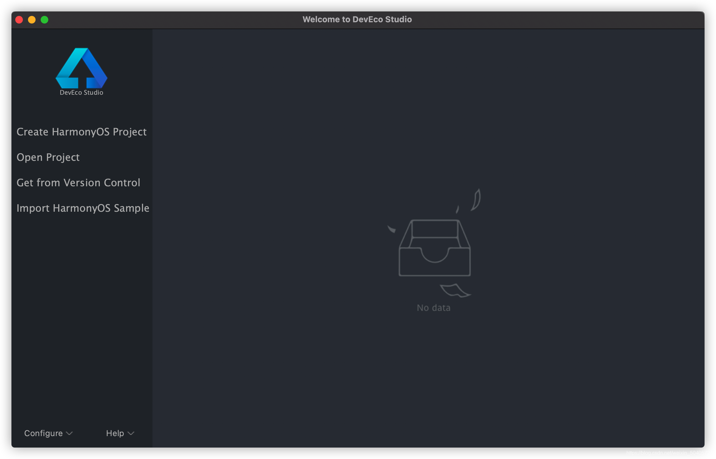Expand the Configure dropdown
Image resolution: width=716 pixels, height=459 pixels.
pyautogui.click(x=49, y=433)
